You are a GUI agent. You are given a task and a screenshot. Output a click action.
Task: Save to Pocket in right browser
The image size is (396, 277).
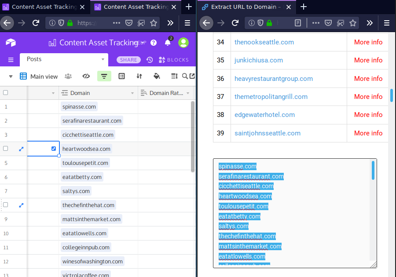[328, 23]
